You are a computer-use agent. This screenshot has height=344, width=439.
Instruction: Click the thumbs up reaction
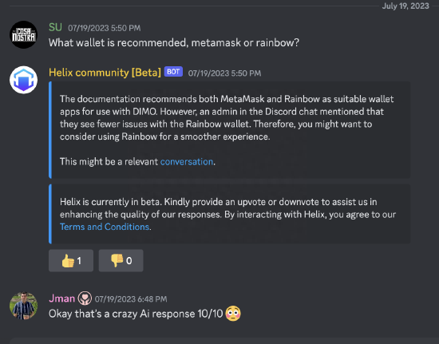[x=71, y=260]
